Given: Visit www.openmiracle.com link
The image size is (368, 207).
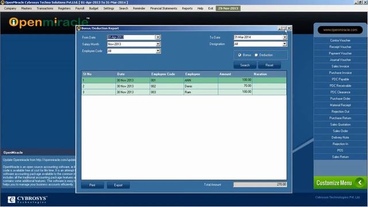Looking at the screenshot, I should tap(340, 30).
